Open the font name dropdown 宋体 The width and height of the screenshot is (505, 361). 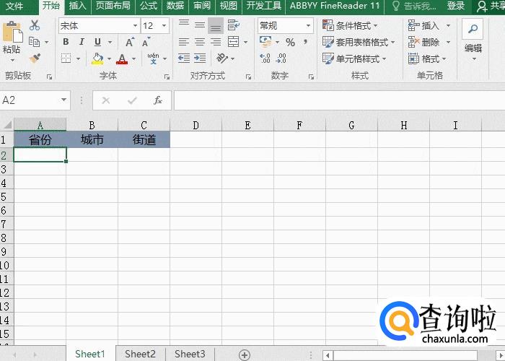(x=134, y=25)
